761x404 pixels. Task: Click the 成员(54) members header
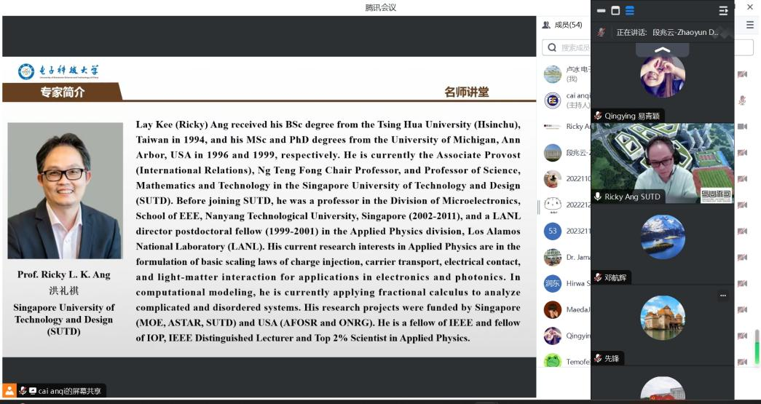[x=562, y=25]
